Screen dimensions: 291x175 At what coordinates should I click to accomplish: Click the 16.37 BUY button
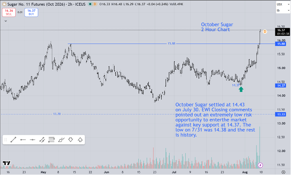(x=31, y=12)
